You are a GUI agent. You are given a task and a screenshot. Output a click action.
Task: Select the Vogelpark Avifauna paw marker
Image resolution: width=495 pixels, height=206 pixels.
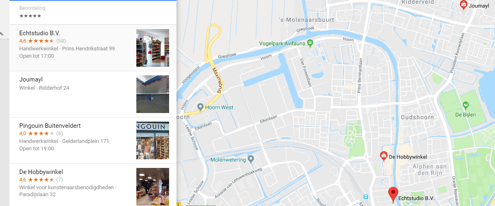coord(311,43)
